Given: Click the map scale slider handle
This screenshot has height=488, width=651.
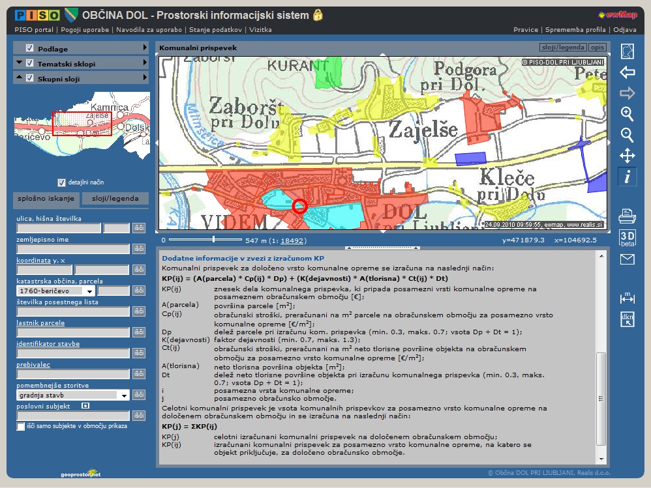Looking at the screenshot, I should [213, 239].
